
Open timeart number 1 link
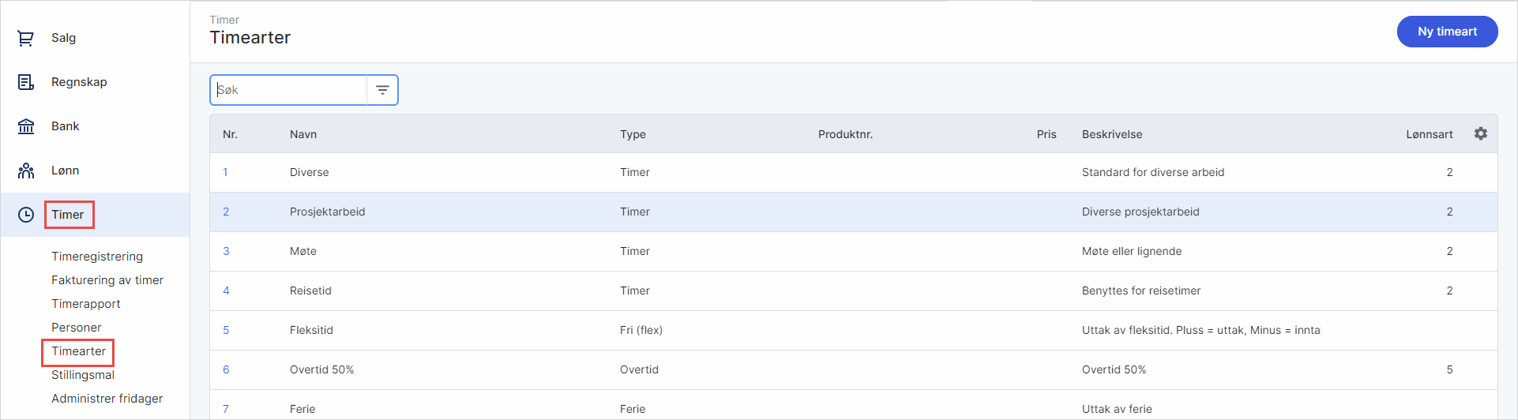click(x=225, y=172)
